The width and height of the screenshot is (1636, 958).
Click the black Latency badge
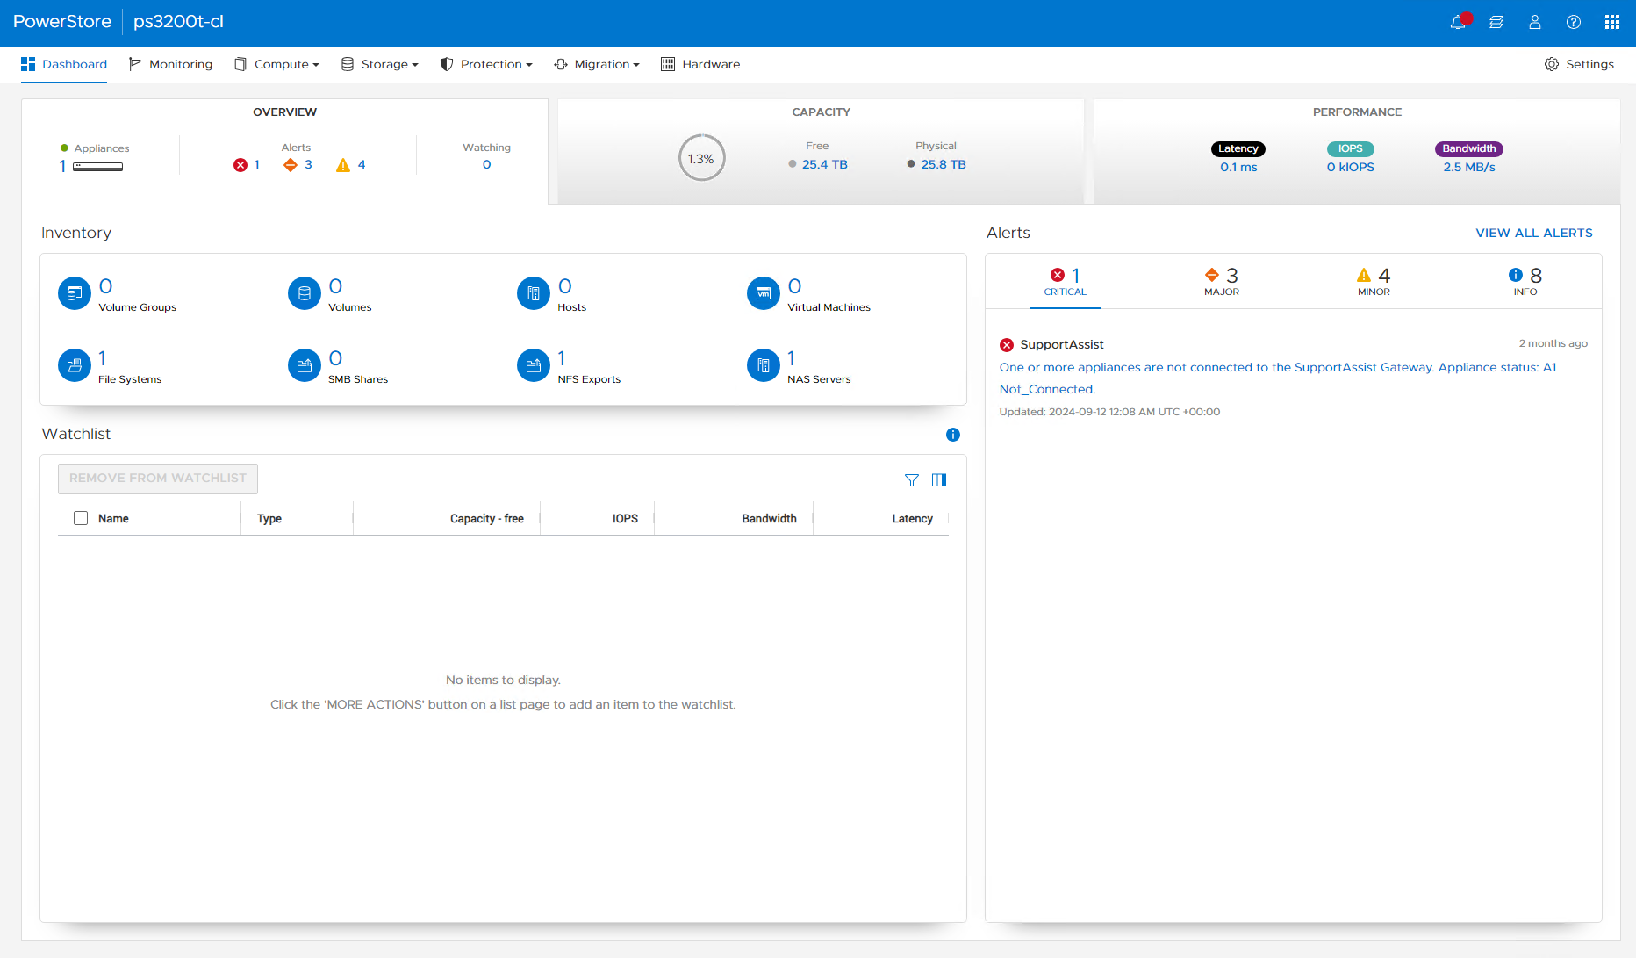(1238, 148)
